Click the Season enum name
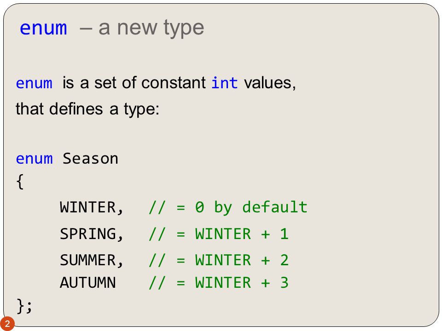Viewport: 442px width, 331px height. (90, 159)
